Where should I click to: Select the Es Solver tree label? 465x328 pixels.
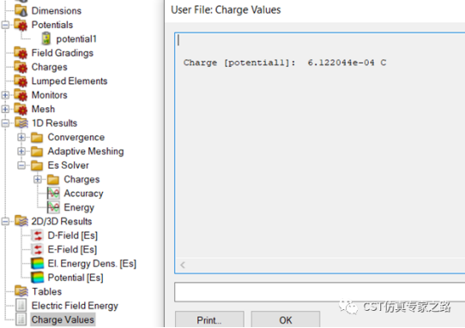69,165
